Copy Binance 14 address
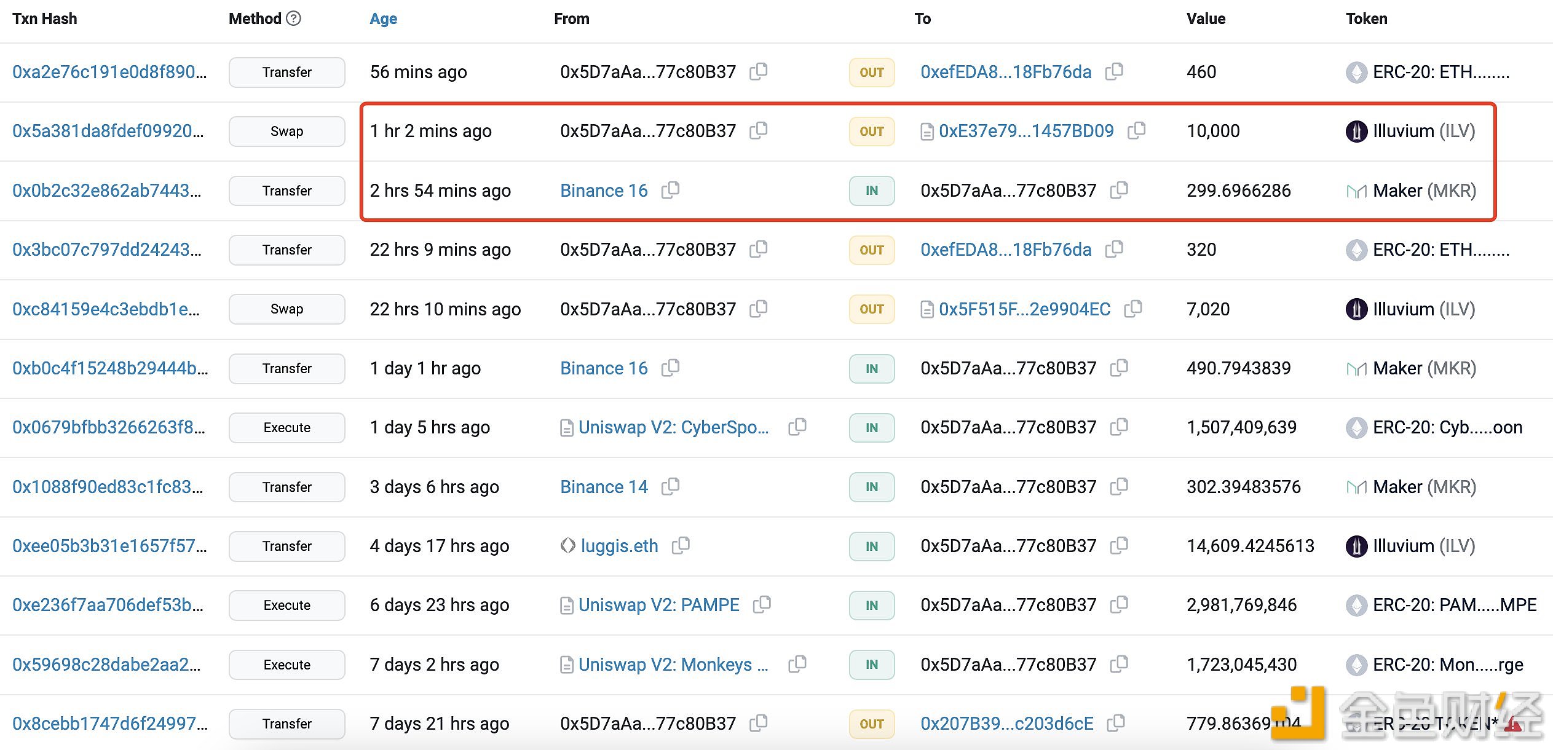 tap(670, 486)
